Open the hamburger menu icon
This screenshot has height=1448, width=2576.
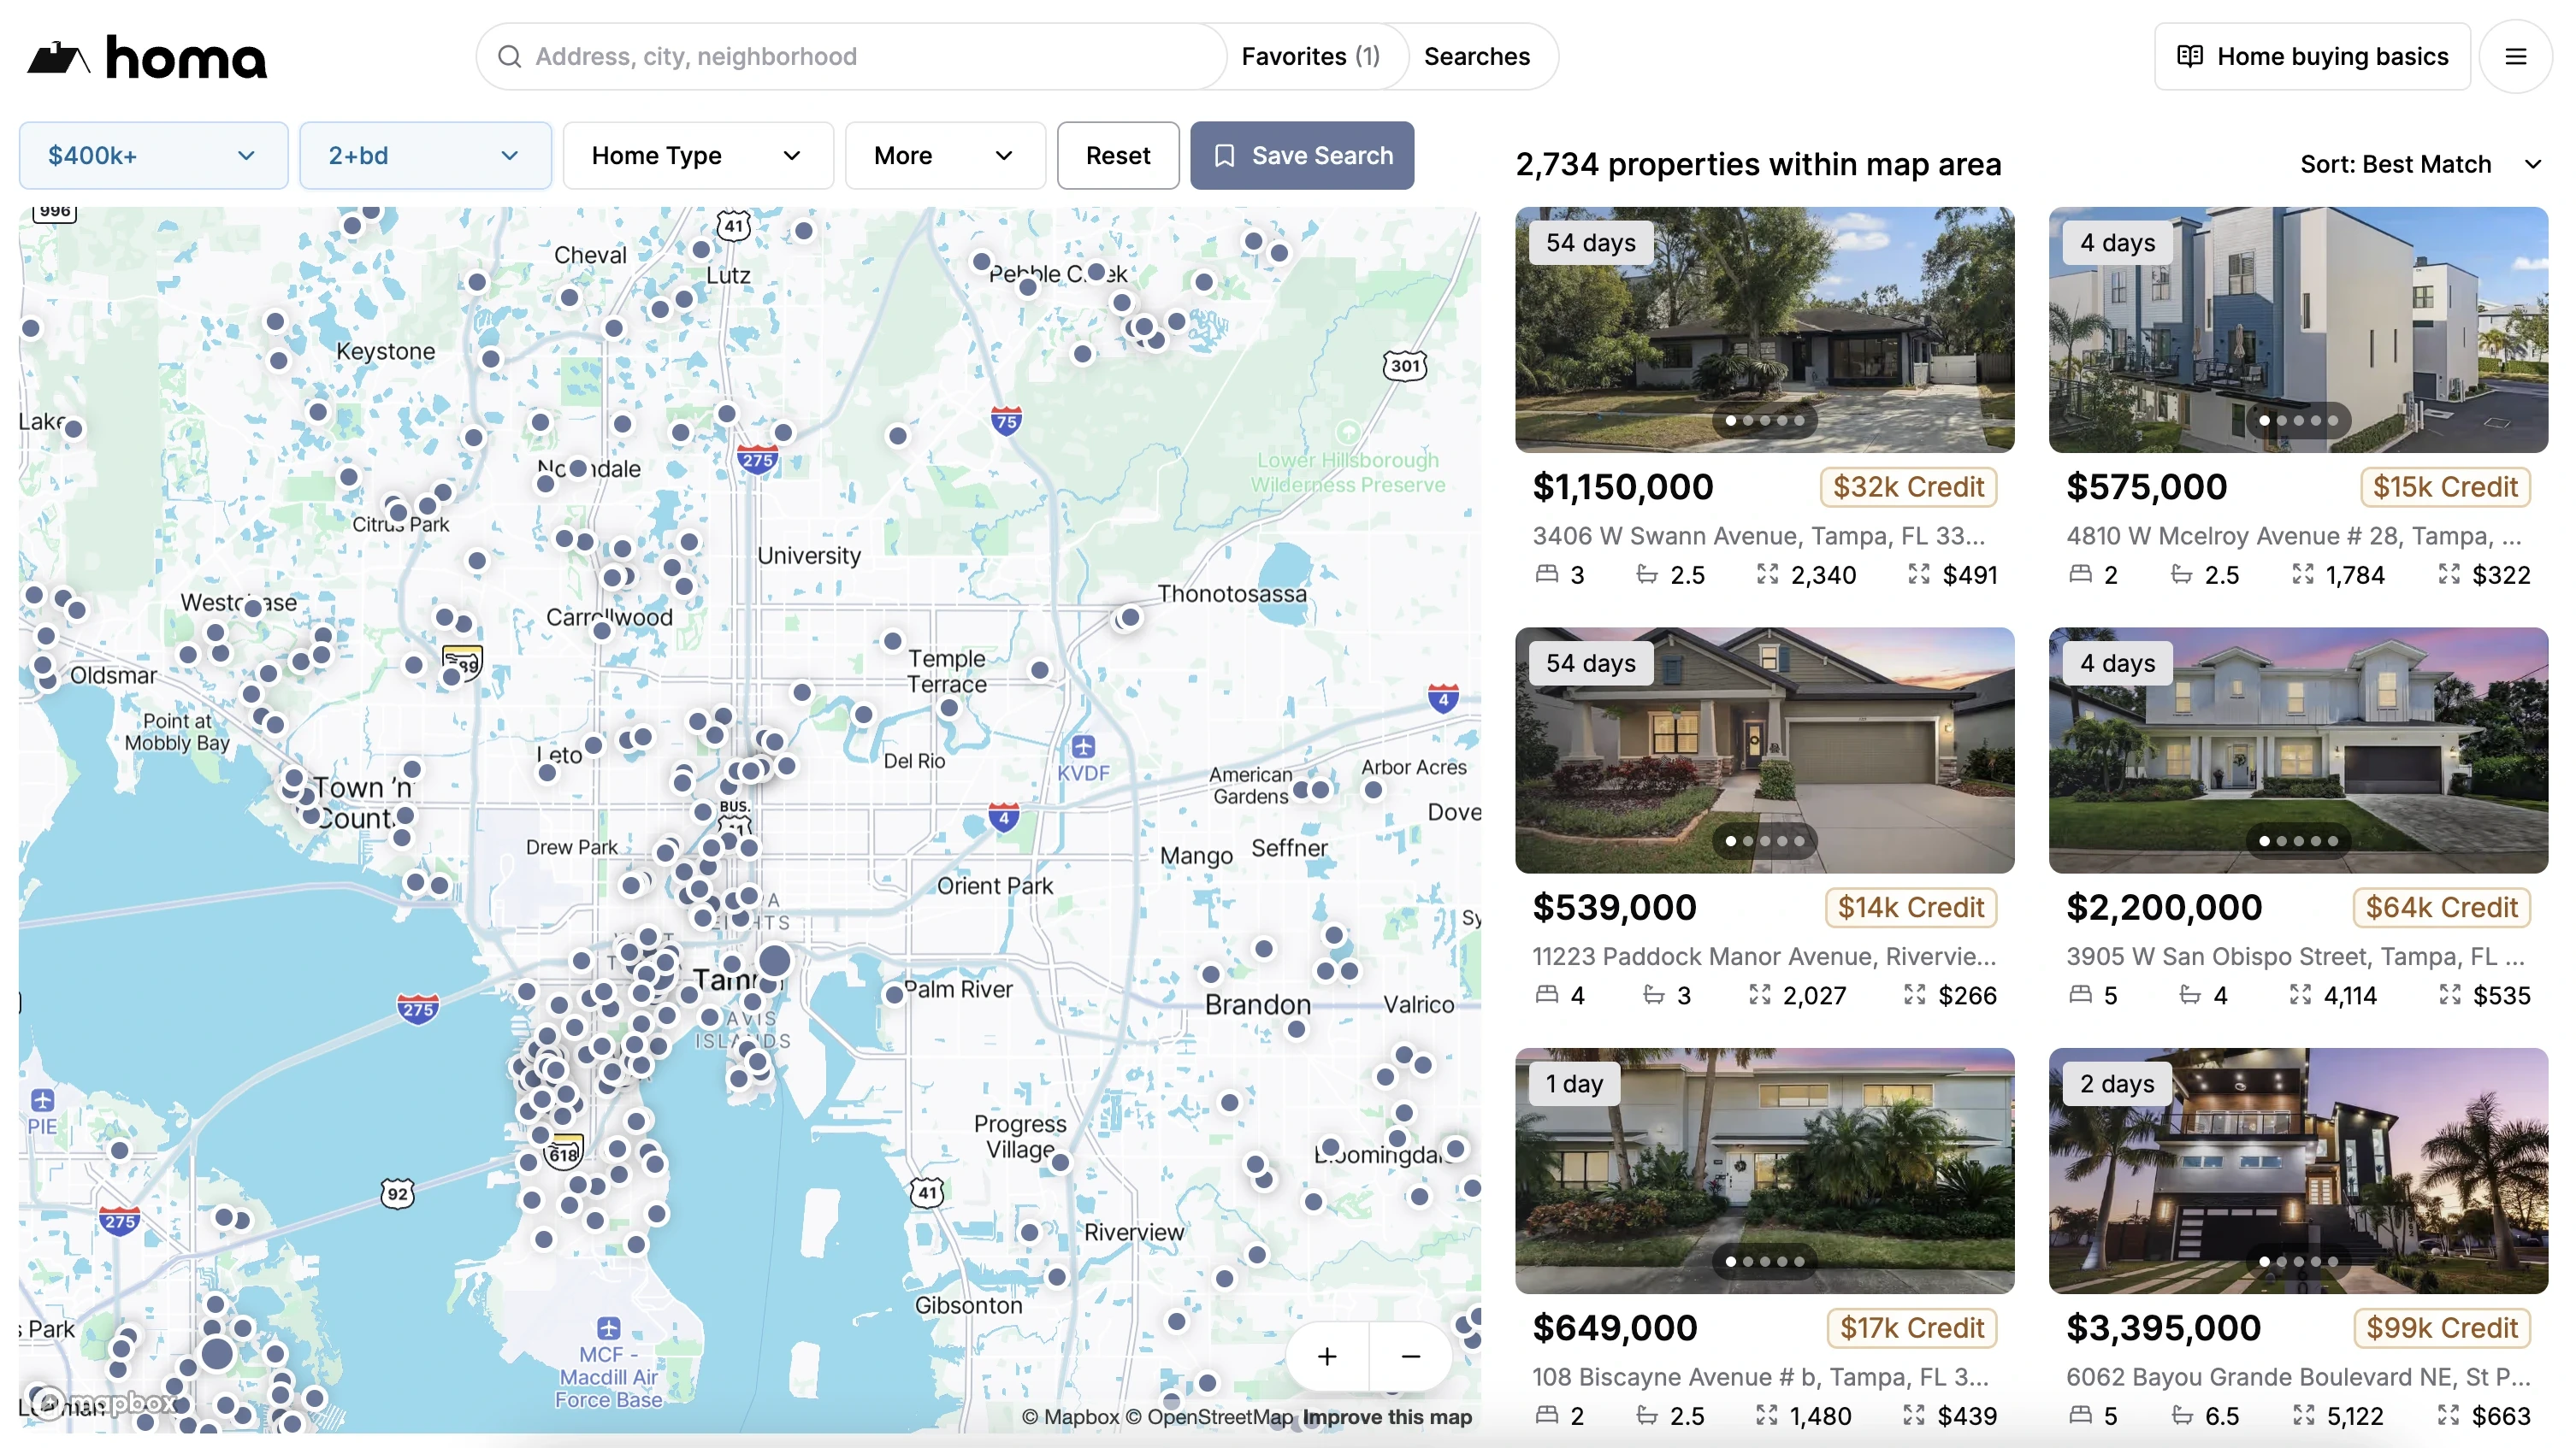[2515, 57]
